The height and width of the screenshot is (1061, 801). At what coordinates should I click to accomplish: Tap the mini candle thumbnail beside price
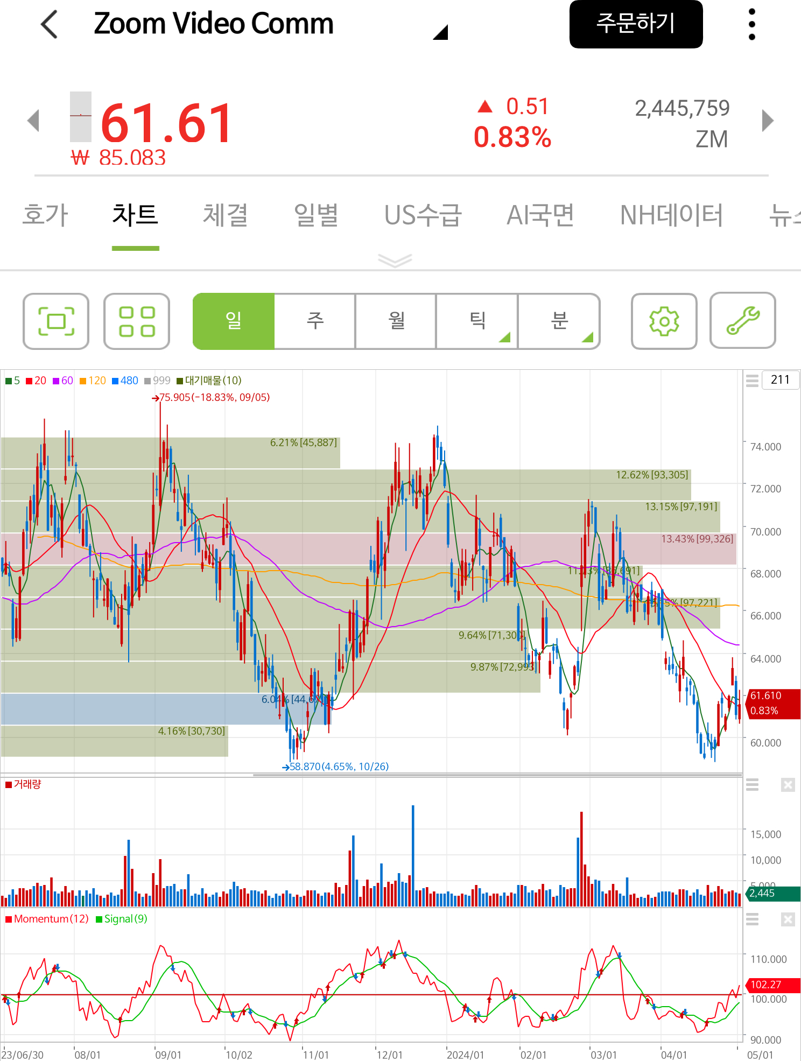click(x=81, y=117)
